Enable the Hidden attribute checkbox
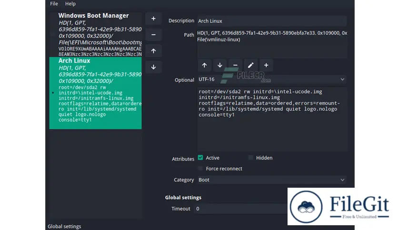This screenshot has height=230, width=398. point(250,158)
